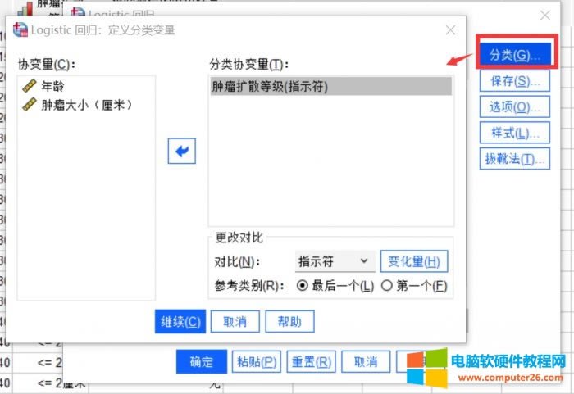Select ruler icon beside 年龄 covariate
574x394 pixels.
pos(30,86)
